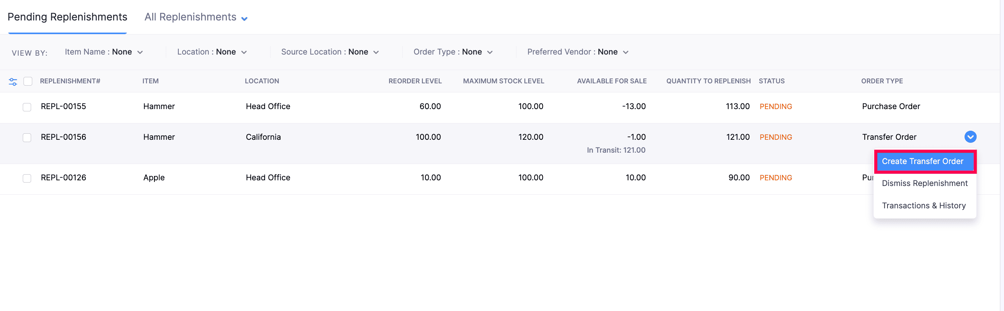Toggle the select-all replenishments checkbox
This screenshot has height=311, width=1004.
pos(28,81)
